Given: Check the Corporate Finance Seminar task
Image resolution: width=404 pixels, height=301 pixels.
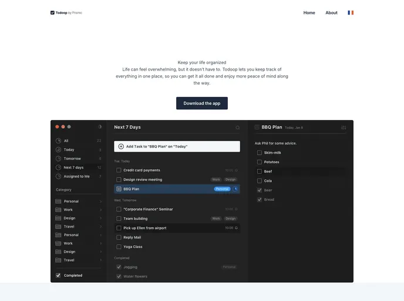Looking at the screenshot, I should 119,209.
